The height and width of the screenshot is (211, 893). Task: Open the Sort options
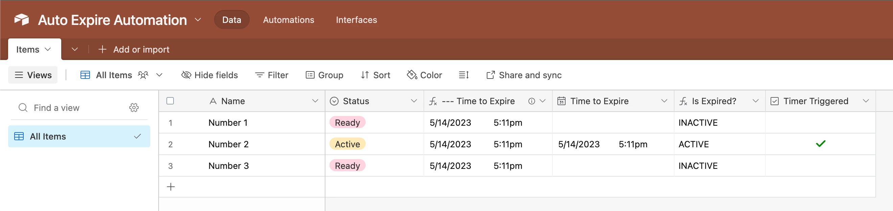(375, 75)
